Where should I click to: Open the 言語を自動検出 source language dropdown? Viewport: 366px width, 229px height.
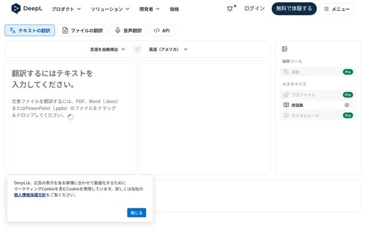108,49
